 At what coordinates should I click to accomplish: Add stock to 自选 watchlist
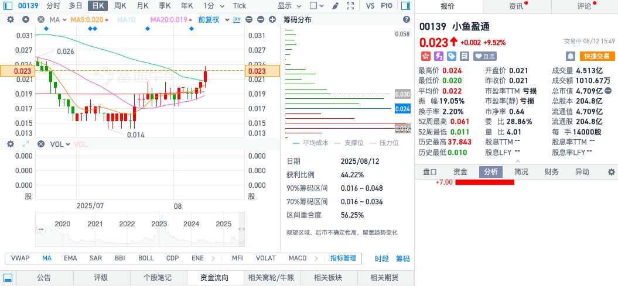coord(485,56)
